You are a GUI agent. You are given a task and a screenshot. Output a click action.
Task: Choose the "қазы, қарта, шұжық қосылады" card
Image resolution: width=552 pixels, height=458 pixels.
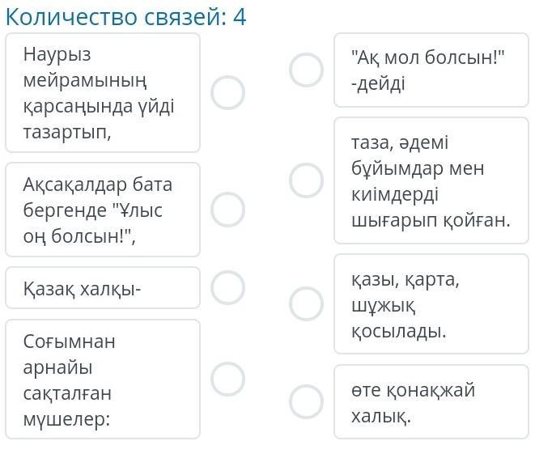431,303
